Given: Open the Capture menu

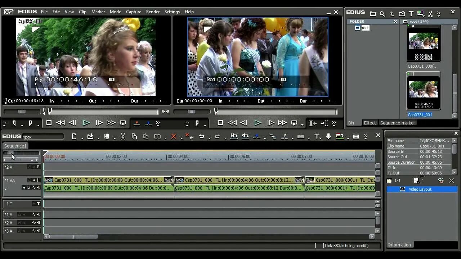Looking at the screenshot, I should tap(133, 12).
